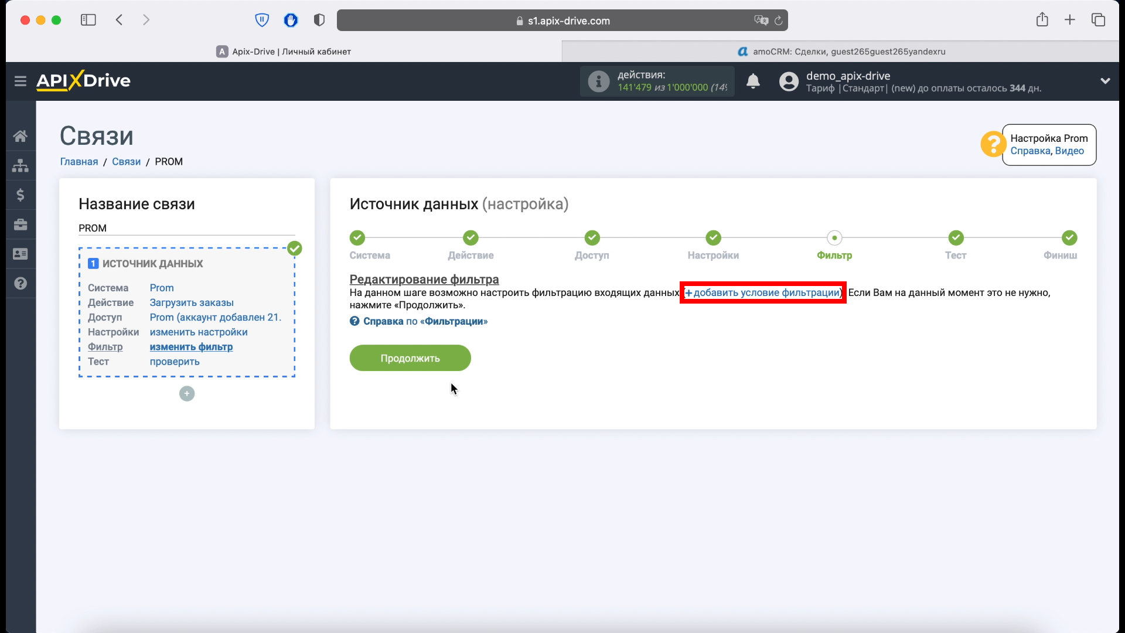
Task: Open the help question icon in sidebar
Action: [21, 283]
